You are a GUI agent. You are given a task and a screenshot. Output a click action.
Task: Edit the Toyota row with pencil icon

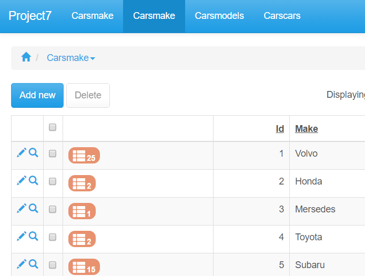coord(22,236)
